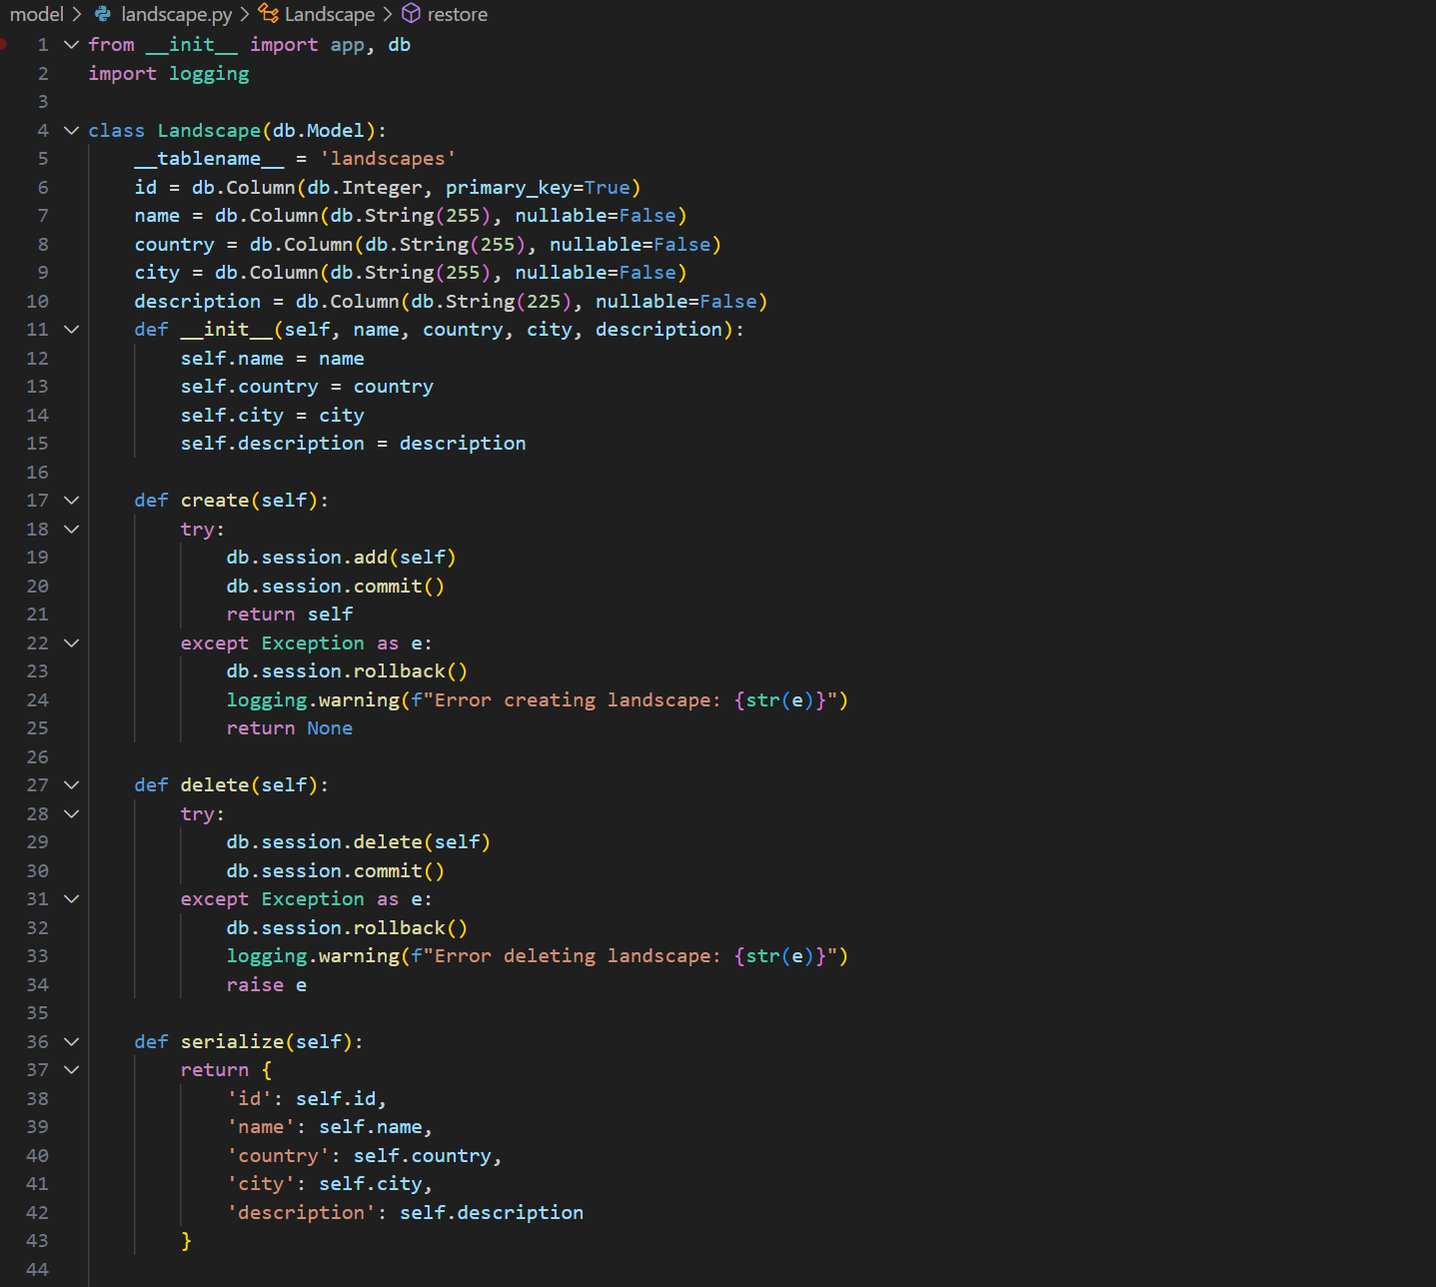Click the Landscape class breadcrumb
The height and width of the screenshot is (1287, 1436).
(330, 14)
